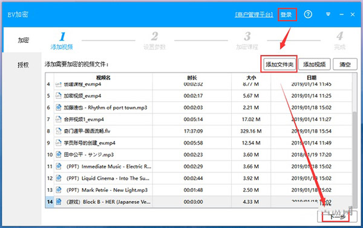Screen dimensions: 363x228
Task: Select the 加密 sidebar tab
Action: 23,40
